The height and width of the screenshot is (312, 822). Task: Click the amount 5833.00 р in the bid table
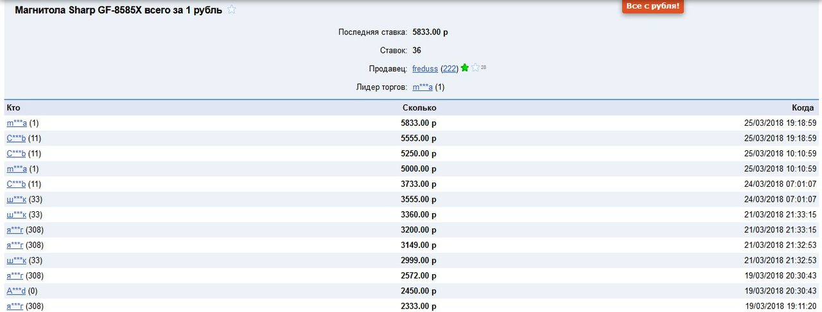pyautogui.click(x=419, y=123)
